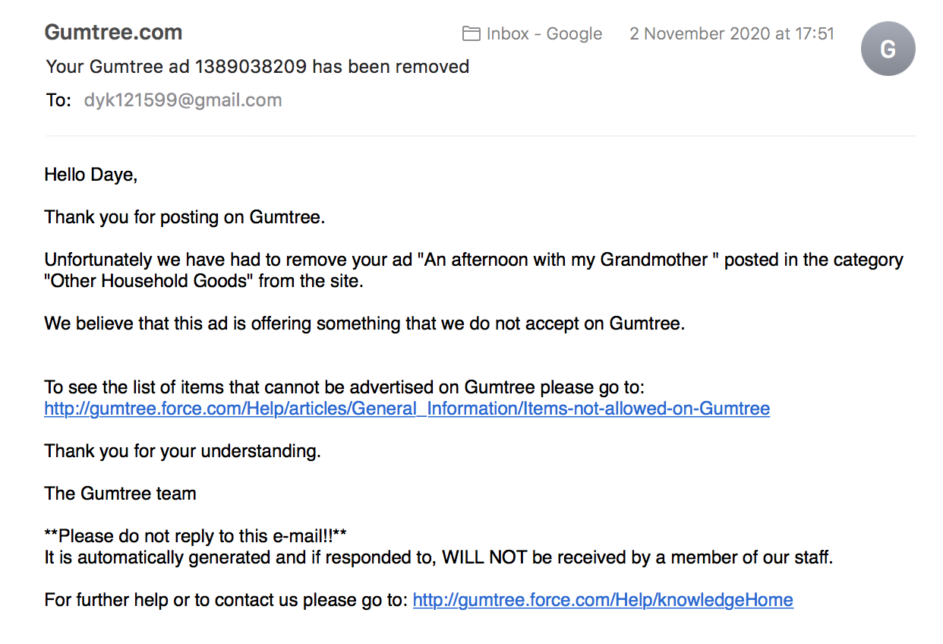The image size is (943, 644).
Task: Click the mailbox folder icon beside Inbox
Action: tap(471, 34)
